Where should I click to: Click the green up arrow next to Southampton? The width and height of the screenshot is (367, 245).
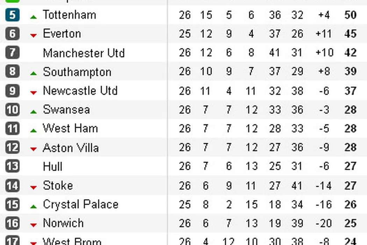point(34,73)
